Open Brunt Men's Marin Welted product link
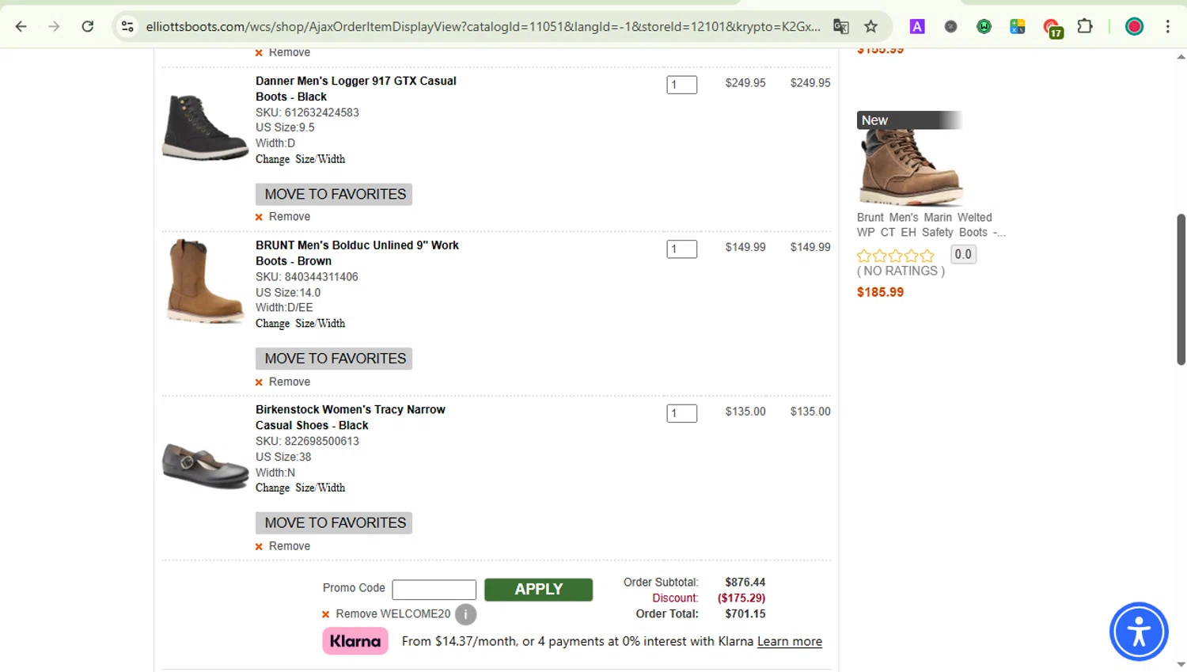1187x672 pixels. point(931,225)
